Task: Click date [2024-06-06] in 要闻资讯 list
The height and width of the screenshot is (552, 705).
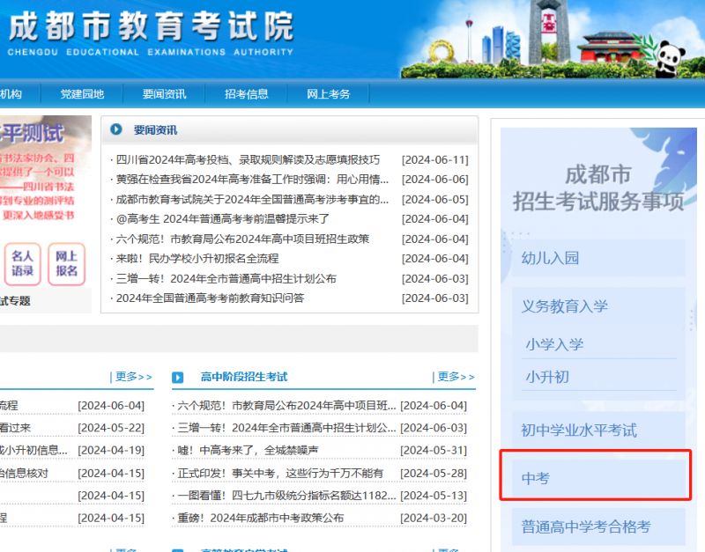Action: [x=434, y=180]
